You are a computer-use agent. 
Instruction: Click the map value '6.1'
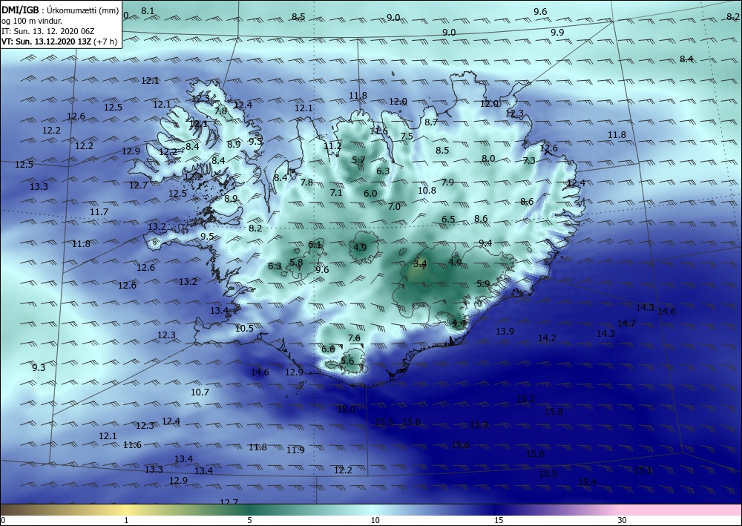coord(315,245)
